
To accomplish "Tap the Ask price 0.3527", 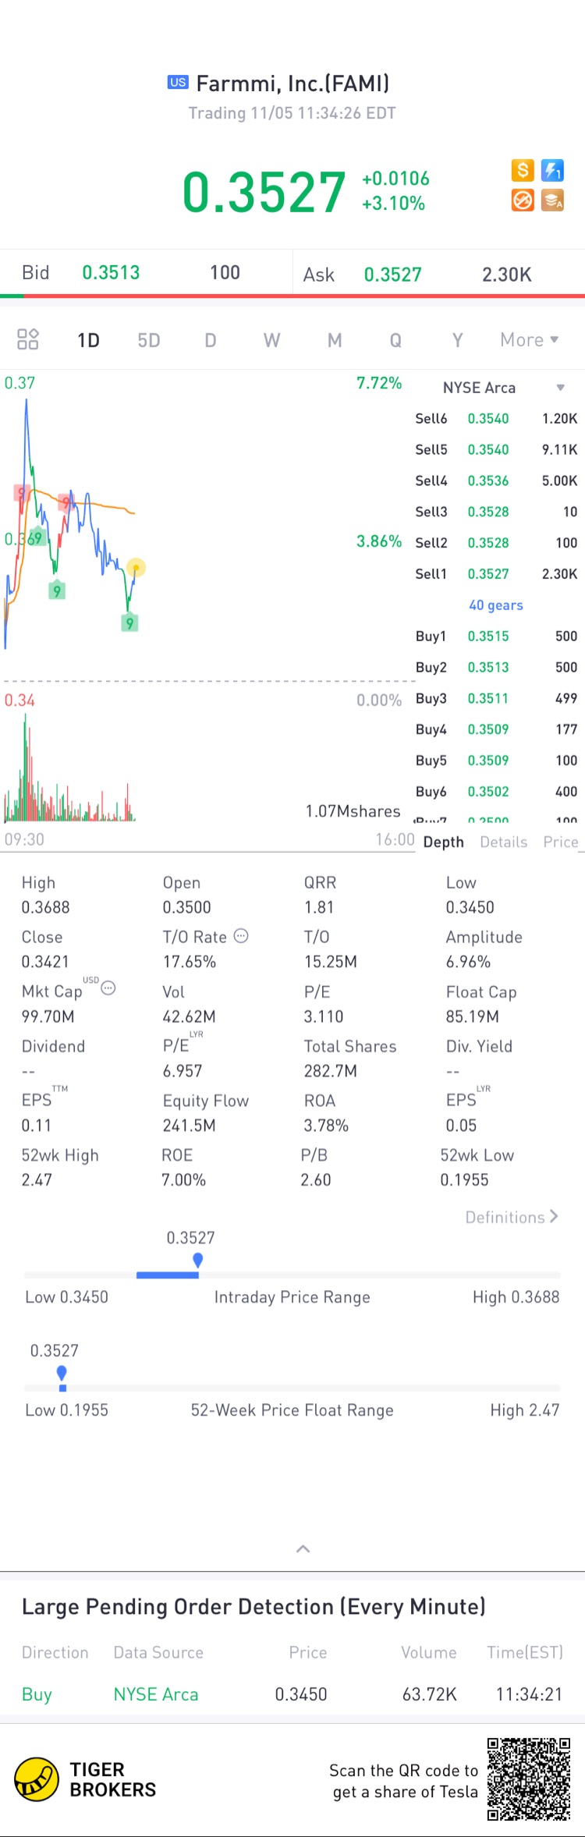I will (392, 275).
